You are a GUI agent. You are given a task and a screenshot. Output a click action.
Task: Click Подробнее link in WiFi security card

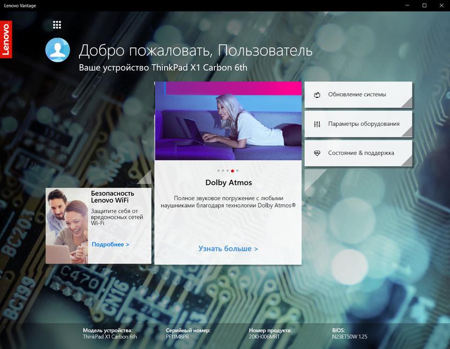click(110, 245)
